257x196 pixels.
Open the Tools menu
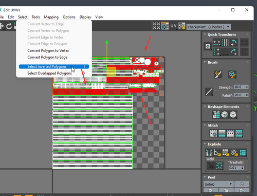pyautogui.click(x=35, y=17)
